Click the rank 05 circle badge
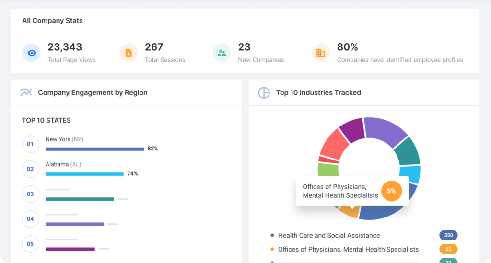 coord(30,244)
